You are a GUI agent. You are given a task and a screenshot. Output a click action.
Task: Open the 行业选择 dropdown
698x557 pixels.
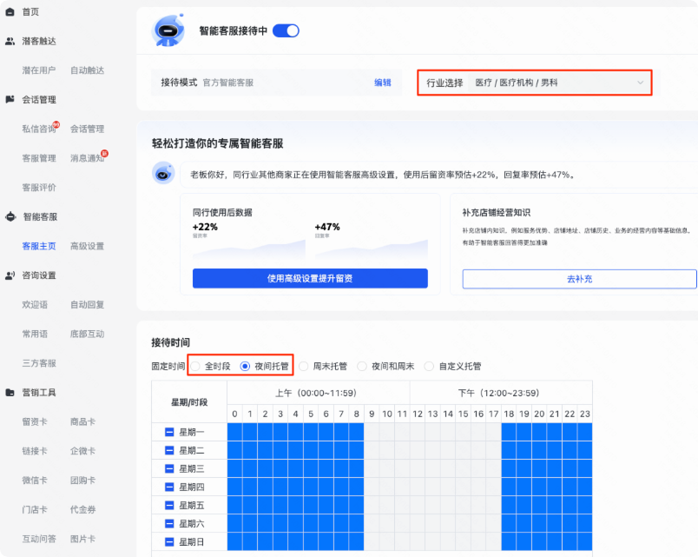pos(559,83)
